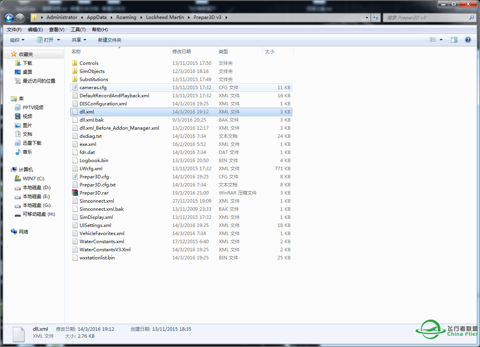Expand the 打开 button dropdown arrow
Screen dimensions: 480x347
59,40
